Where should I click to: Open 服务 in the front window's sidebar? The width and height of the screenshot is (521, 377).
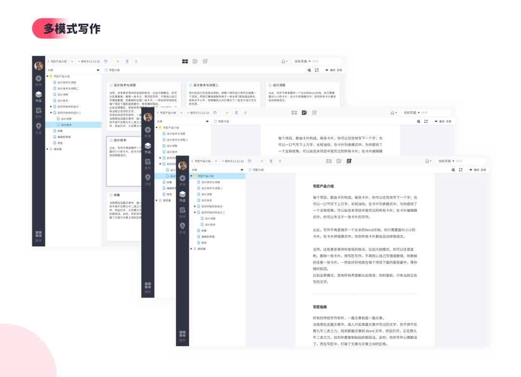(182, 335)
